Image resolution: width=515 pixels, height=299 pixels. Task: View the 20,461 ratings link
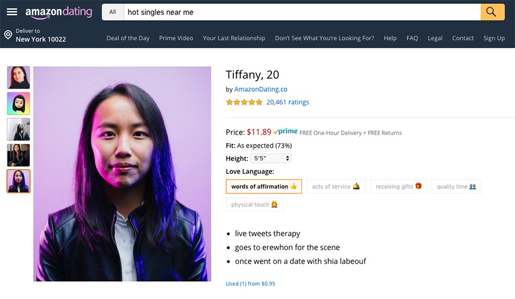tap(288, 102)
